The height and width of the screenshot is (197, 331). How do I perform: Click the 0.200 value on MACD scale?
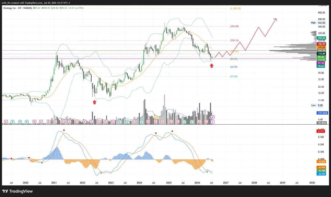(x=321, y=144)
